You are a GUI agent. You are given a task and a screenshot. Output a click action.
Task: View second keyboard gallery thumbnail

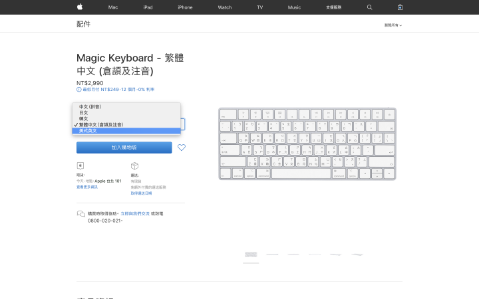(x=272, y=254)
